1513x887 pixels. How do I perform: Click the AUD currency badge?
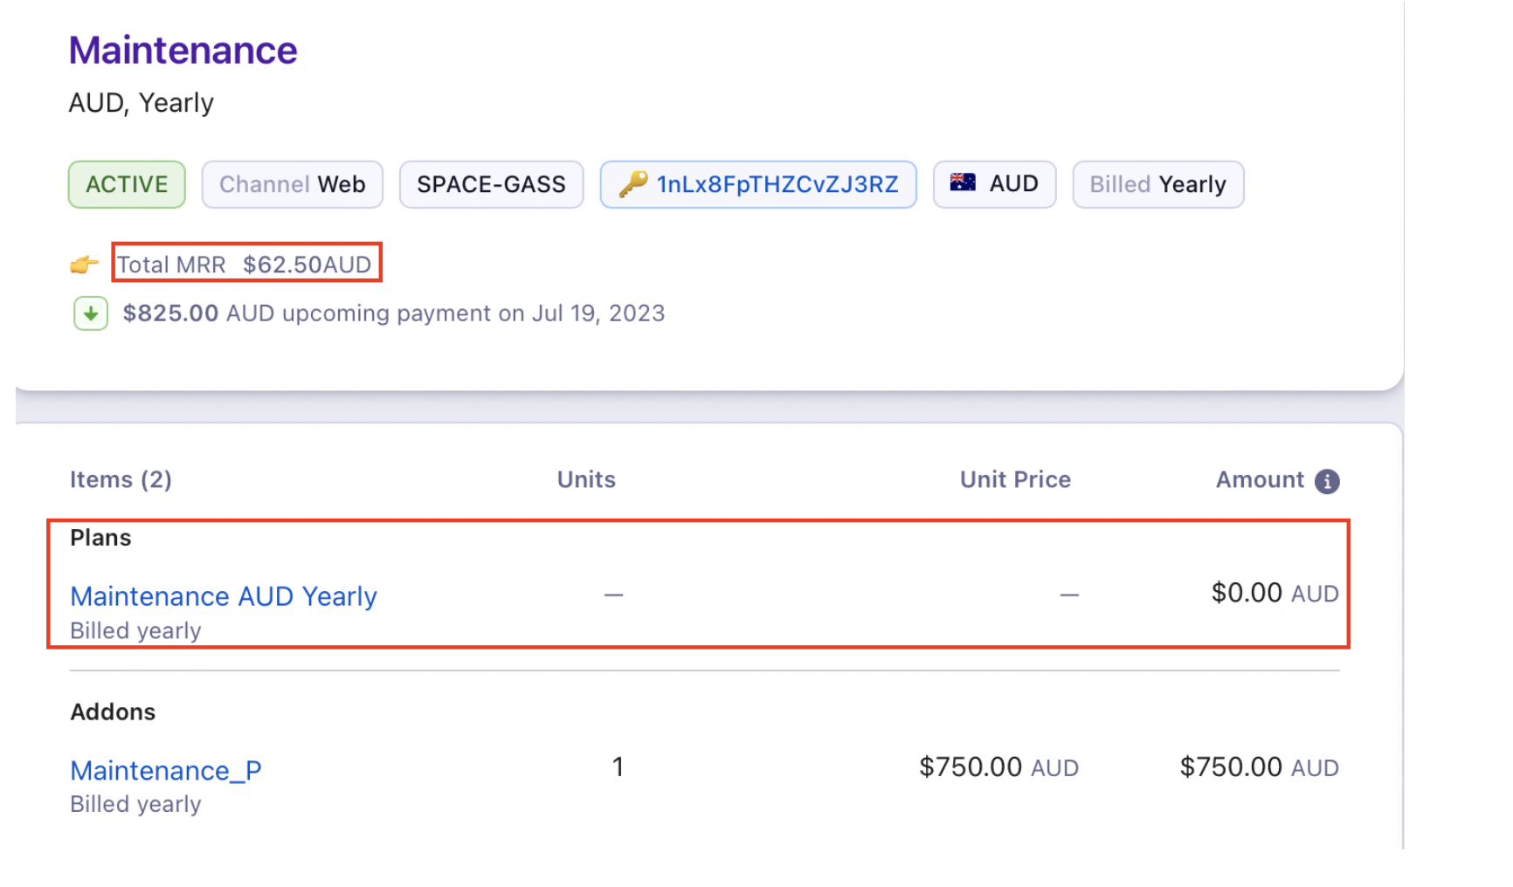point(994,184)
